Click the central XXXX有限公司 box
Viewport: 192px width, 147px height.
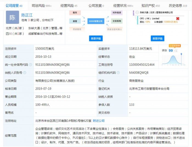click(x=96, y=21)
